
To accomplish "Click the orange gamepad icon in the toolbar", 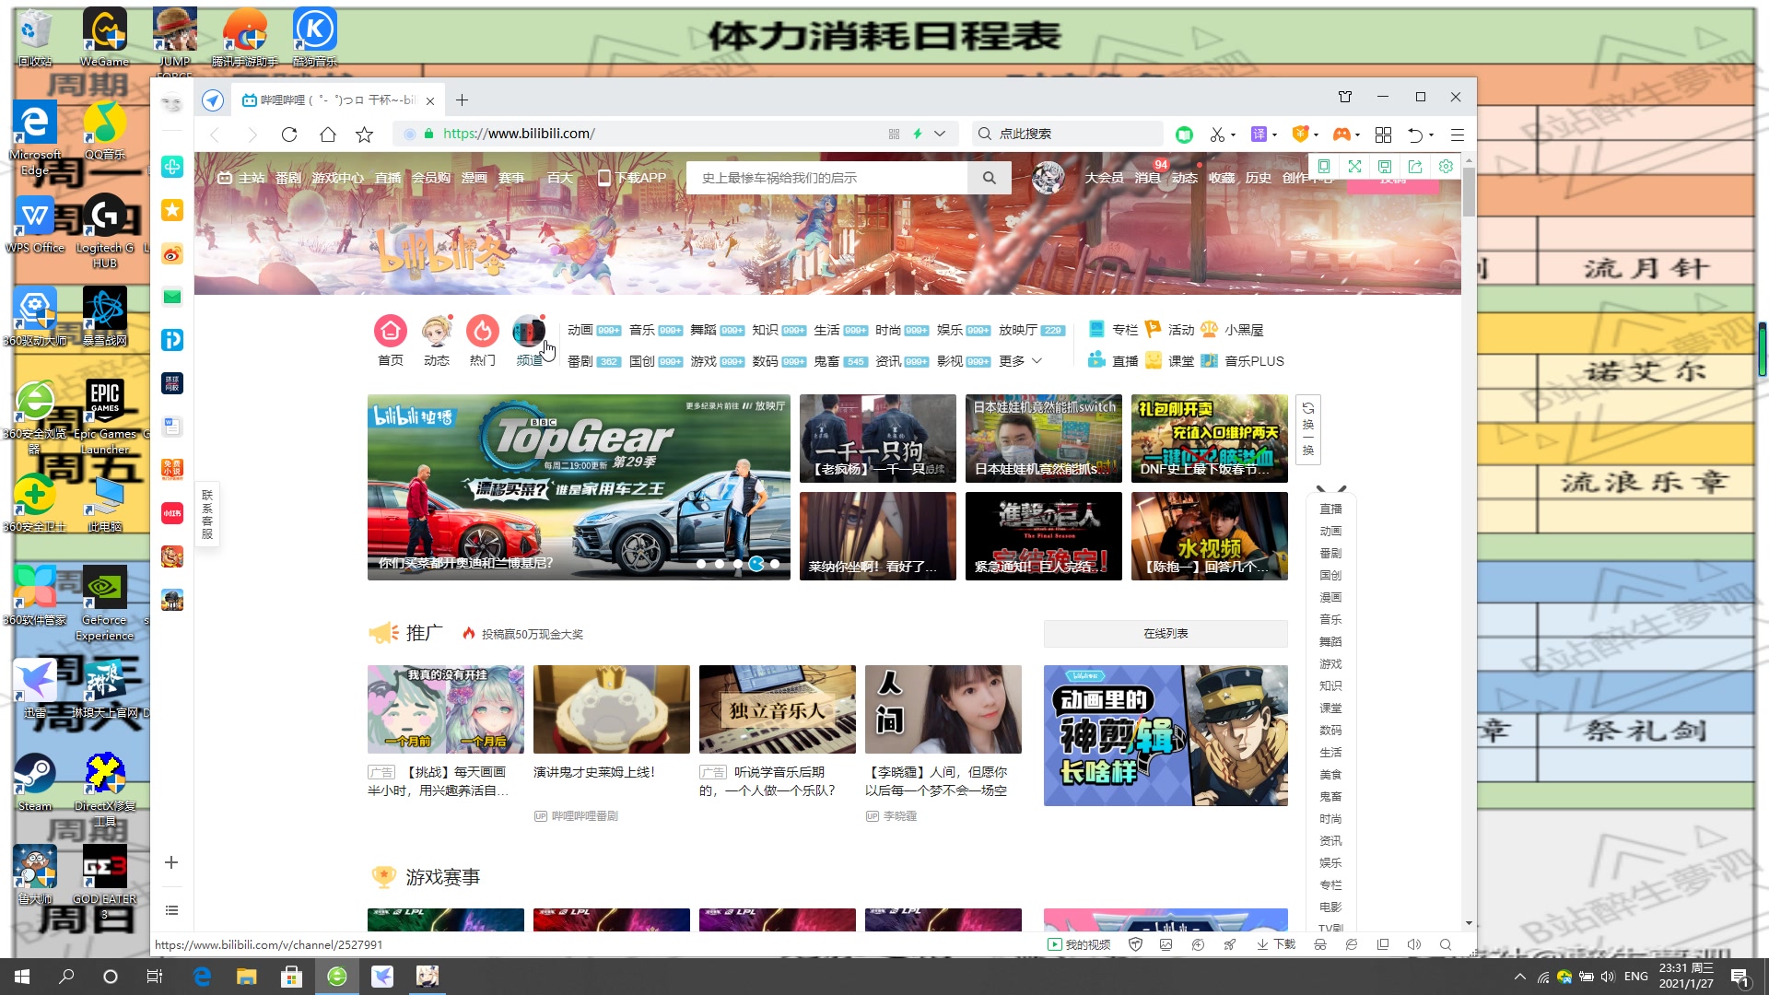I will click(1341, 135).
